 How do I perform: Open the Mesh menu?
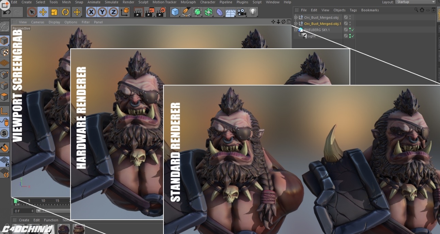tap(66, 2)
